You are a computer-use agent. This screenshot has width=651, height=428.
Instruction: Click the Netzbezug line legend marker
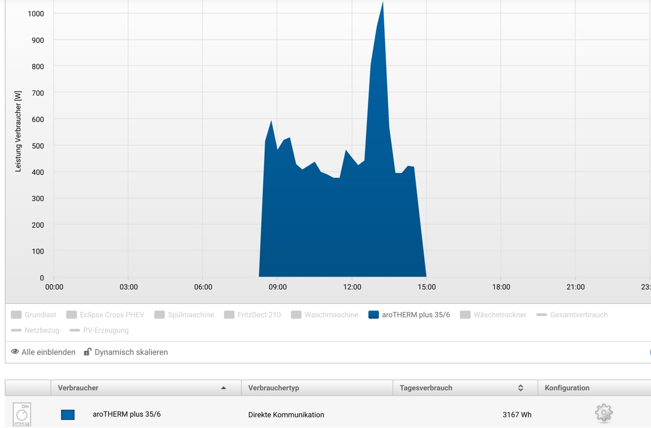tap(16, 330)
